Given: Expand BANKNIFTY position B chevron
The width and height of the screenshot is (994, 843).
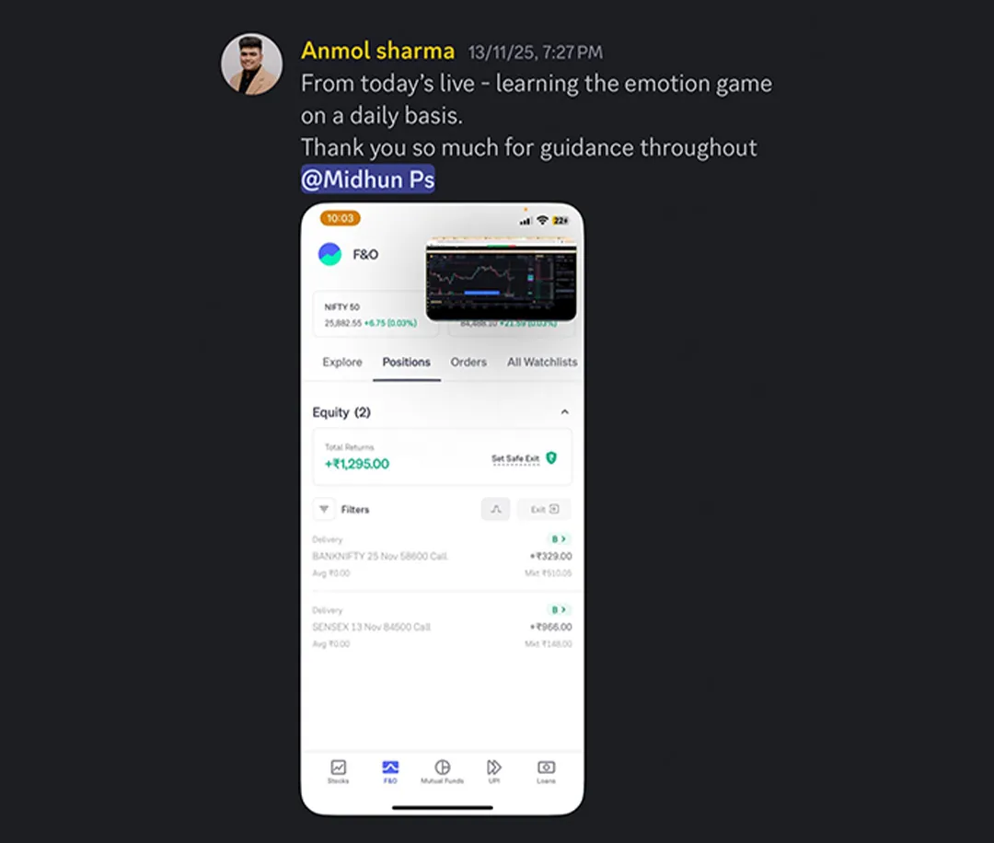Looking at the screenshot, I should click(559, 538).
